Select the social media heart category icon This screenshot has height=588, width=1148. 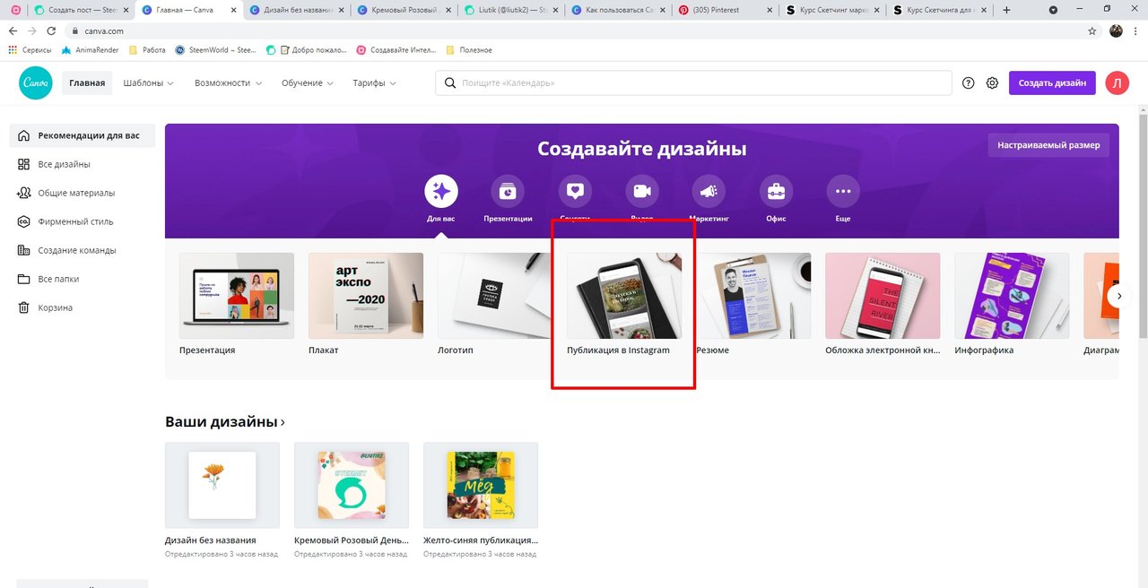(x=575, y=191)
